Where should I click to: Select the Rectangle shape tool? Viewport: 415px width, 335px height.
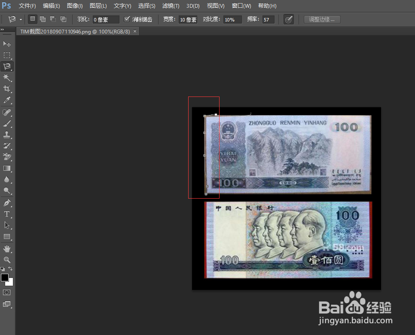[x=7, y=236]
